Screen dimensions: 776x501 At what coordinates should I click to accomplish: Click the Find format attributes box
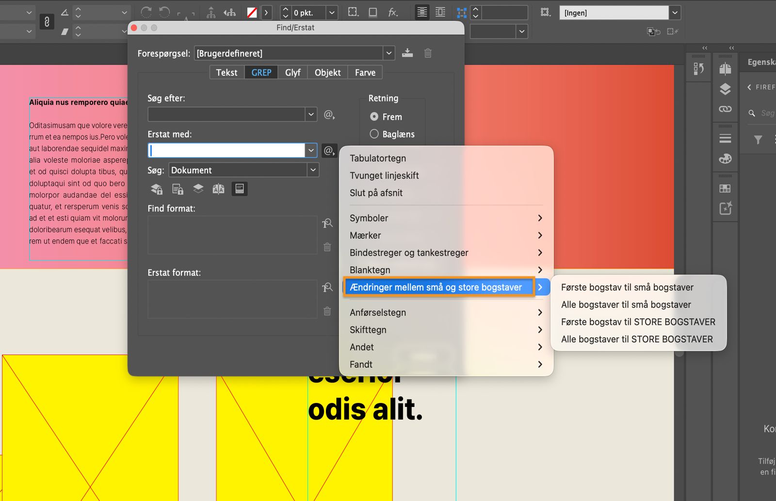(x=232, y=235)
